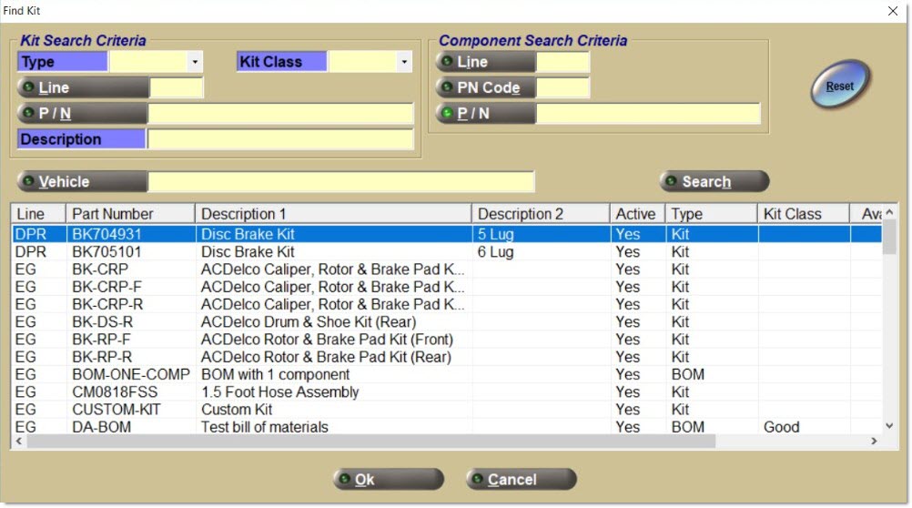The image size is (912, 508).
Task: Confirm selection with the Ok button
Action: coord(388,480)
